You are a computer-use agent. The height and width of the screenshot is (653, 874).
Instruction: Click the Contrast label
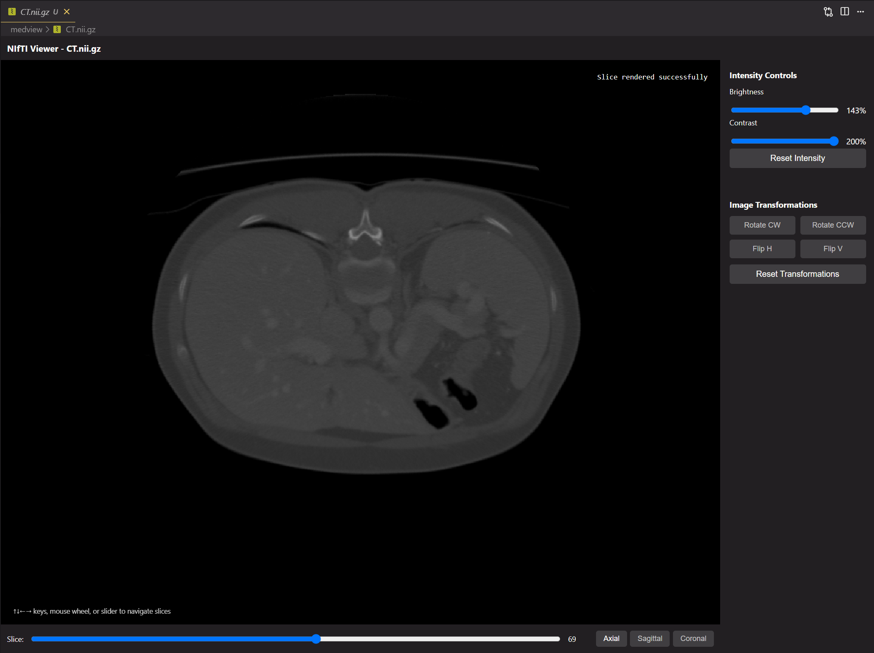(743, 123)
